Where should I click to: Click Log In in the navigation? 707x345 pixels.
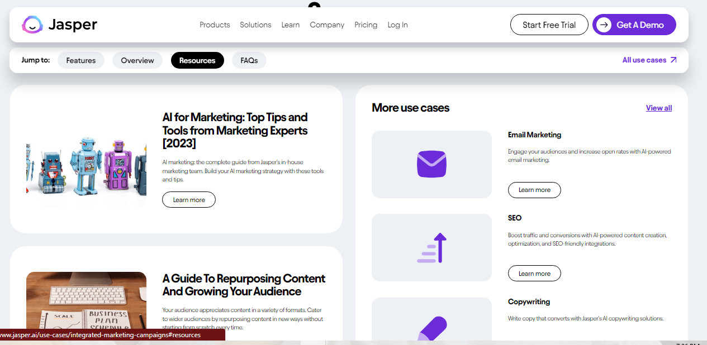coord(397,25)
